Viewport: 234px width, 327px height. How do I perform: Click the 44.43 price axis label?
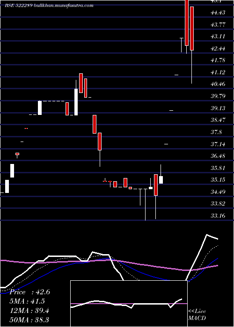pyautogui.click(x=218, y=13)
